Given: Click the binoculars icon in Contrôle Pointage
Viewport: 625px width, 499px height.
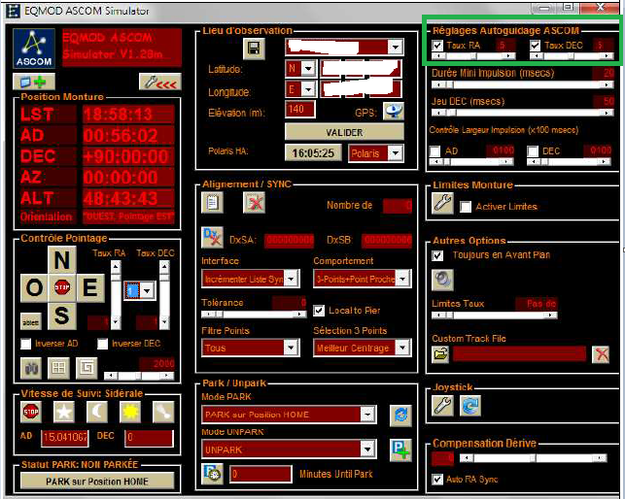Looking at the screenshot, I should [x=31, y=368].
